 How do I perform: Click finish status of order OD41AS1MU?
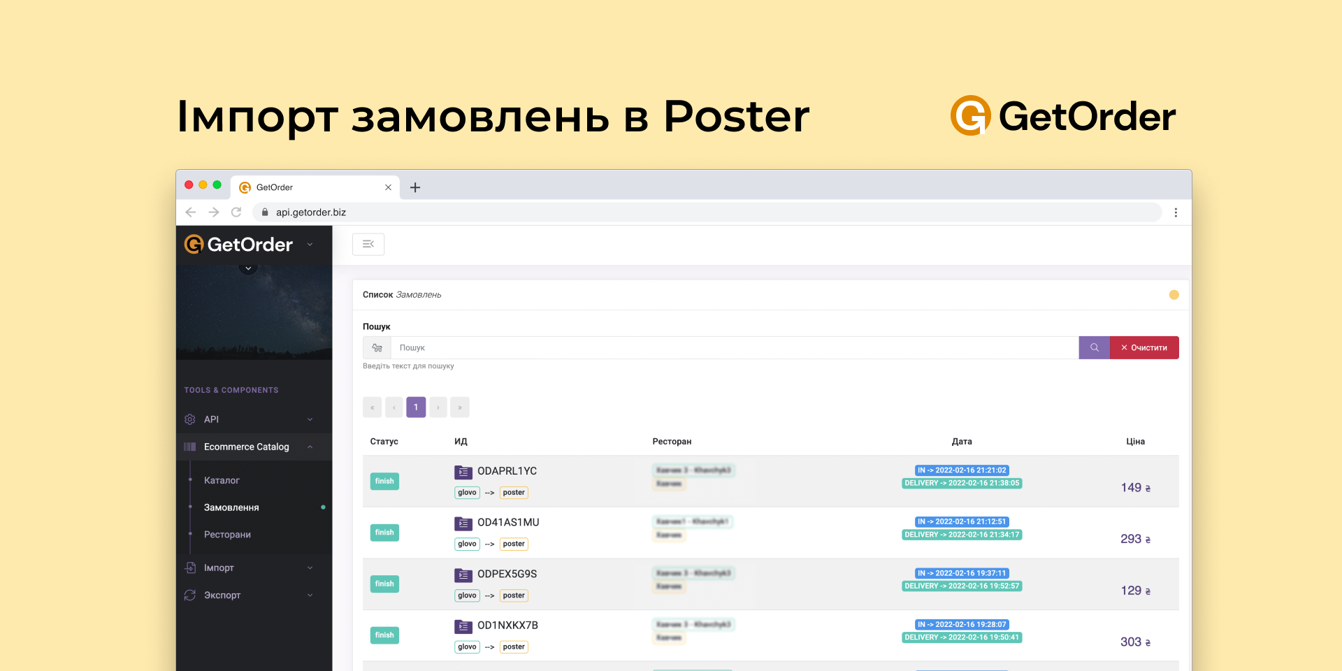[384, 533]
